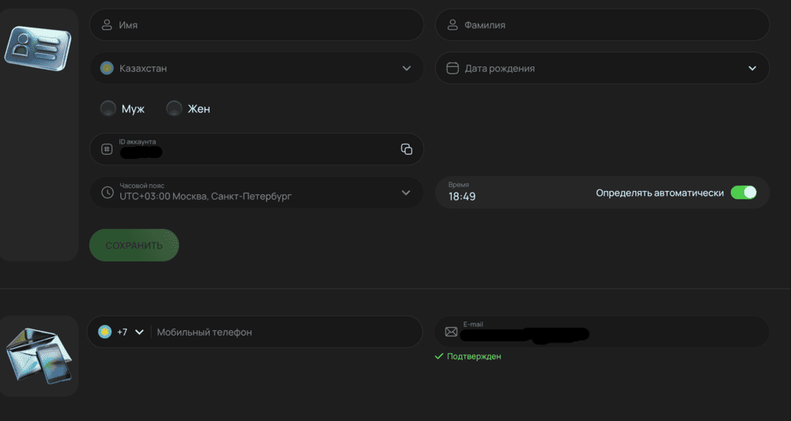
Task: Open the Дата рождения date dropdown
Action: pyautogui.click(x=752, y=69)
